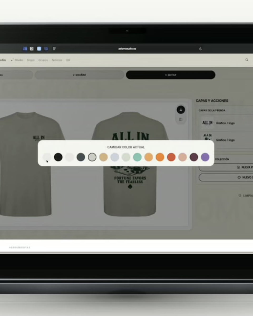
Task: Choose the dark slate gray swatch
Action: click(x=81, y=157)
